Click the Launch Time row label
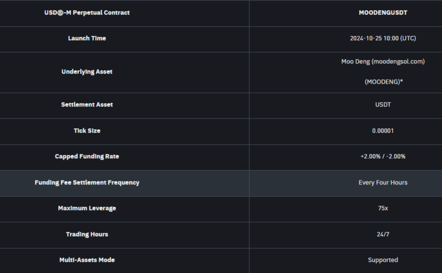The width and height of the screenshot is (442, 273). click(87, 38)
